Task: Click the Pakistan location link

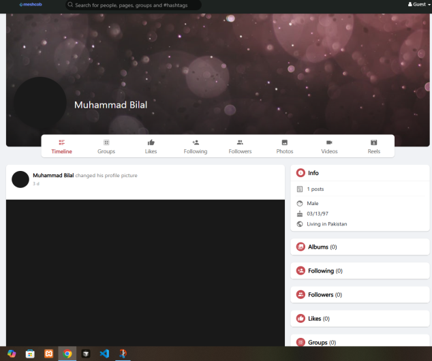Action: [337, 224]
